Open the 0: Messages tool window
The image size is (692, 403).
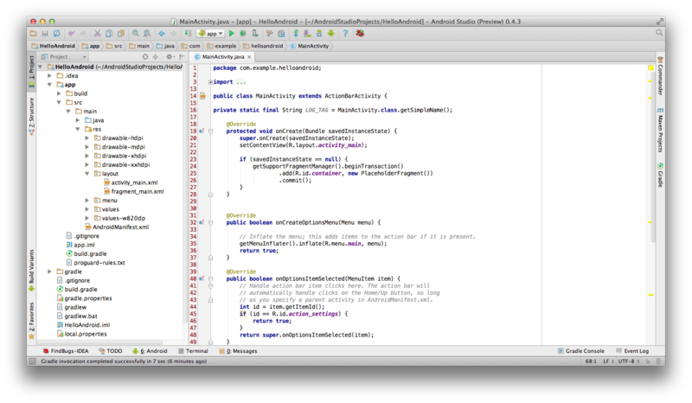click(238, 351)
